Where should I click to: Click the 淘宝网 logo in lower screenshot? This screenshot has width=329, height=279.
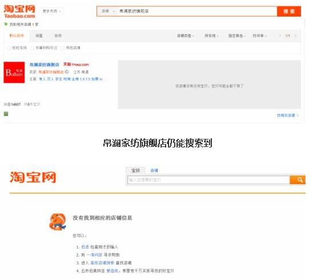point(33,177)
